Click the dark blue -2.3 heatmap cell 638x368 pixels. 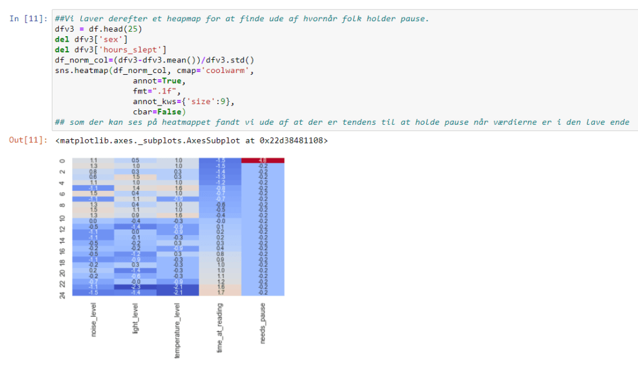click(135, 286)
